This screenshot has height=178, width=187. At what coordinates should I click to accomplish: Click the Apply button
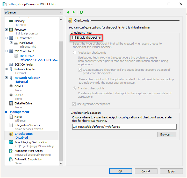[x=171, y=171]
